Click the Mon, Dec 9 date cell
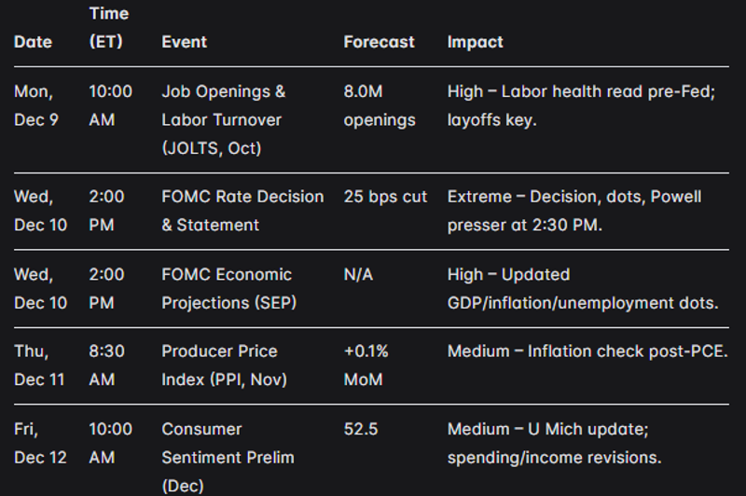The width and height of the screenshot is (746, 496). coord(36,105)
